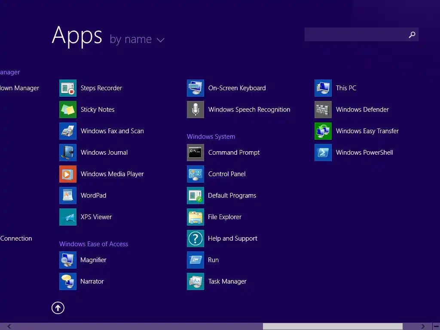Image resolution: width=440 pixels, height=330 pixels.
Task: Click the Help and Support question mark icon
Action: click(x=196, y=238)
